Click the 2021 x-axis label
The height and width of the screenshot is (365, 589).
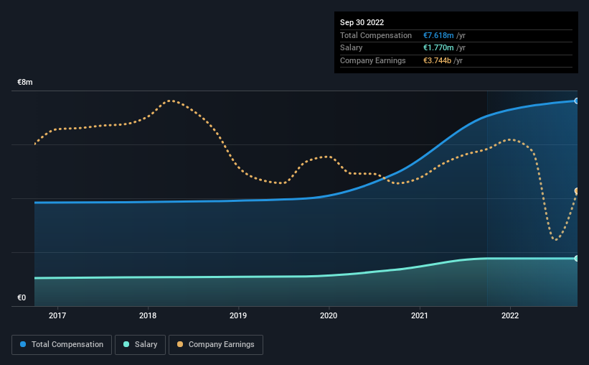coord(420,315)
